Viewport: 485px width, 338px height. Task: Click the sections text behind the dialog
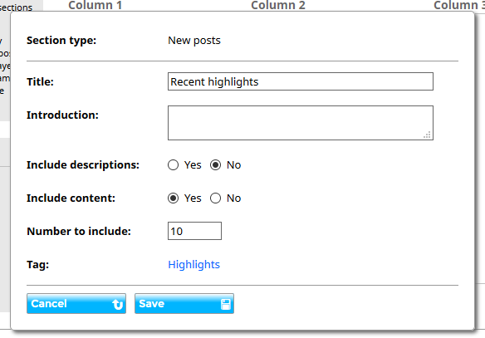point(16,7)
